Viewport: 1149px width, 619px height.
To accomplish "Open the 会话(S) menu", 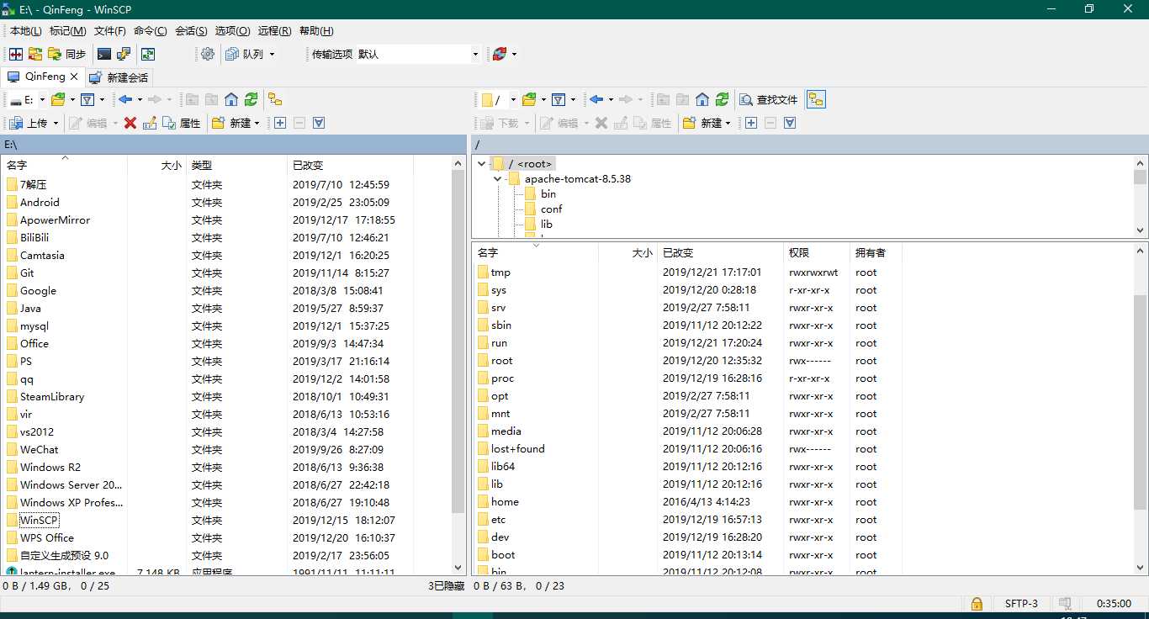I will pyautogui.click(x=191, y=30).
